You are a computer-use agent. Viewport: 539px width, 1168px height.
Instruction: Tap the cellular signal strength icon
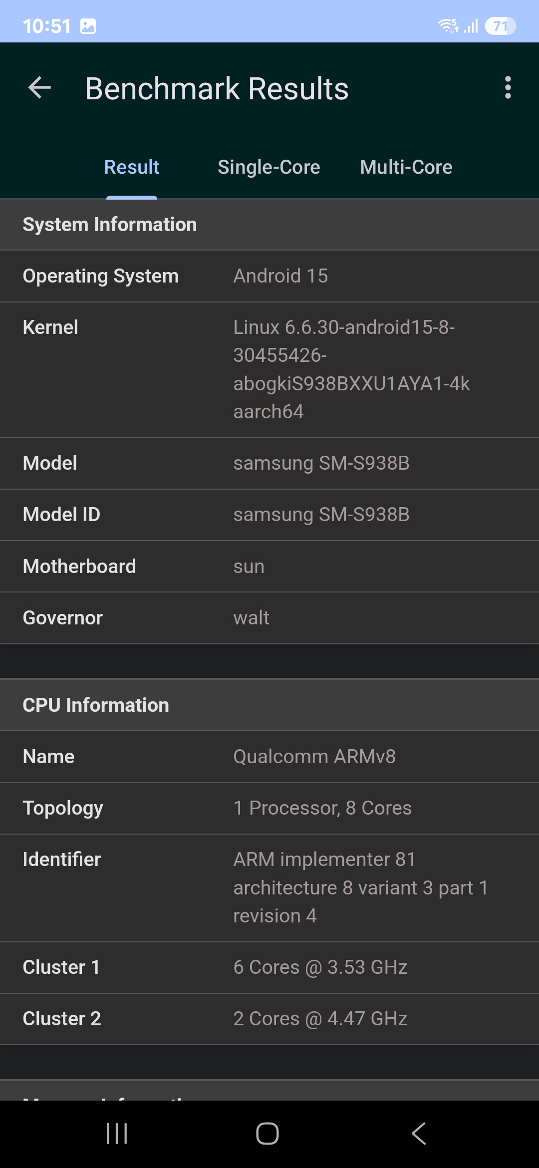click(471, 26)
